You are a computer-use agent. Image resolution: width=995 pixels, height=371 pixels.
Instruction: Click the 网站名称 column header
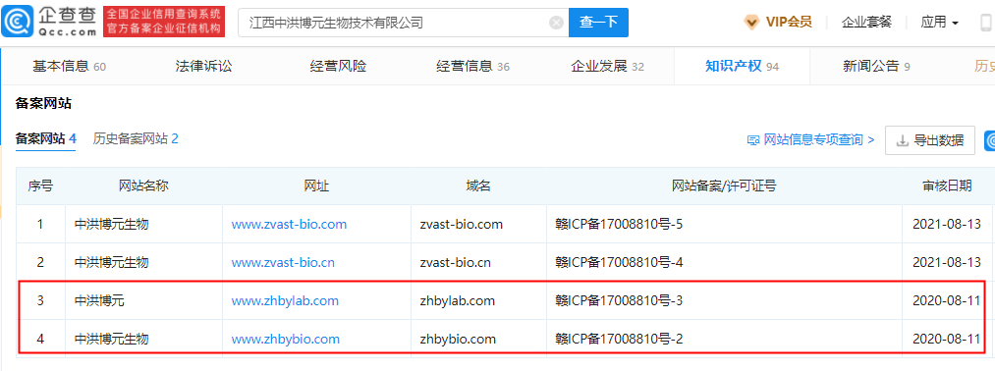coord(143,185)
